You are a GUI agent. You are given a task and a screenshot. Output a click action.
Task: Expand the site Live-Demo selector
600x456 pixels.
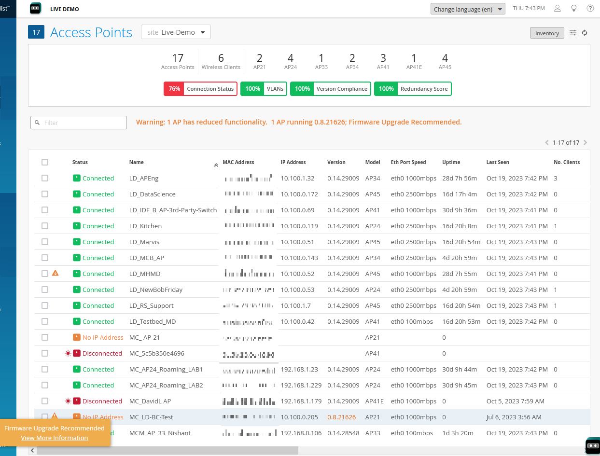pyautogui.click(x=176, y=32)
